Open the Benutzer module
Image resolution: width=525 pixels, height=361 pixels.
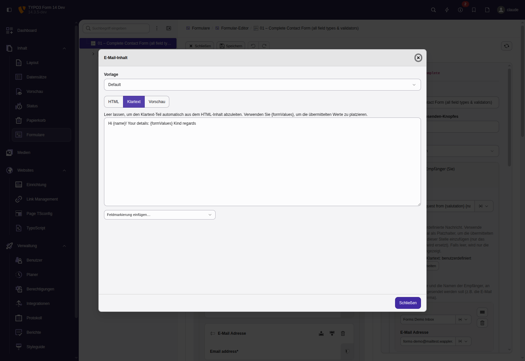click(x=42, y=260)
